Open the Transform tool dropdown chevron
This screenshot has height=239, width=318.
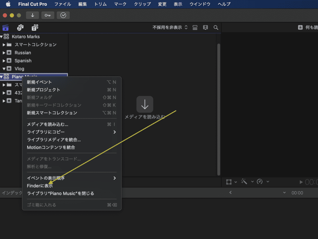pyautogui.click(x=236, y=182)
